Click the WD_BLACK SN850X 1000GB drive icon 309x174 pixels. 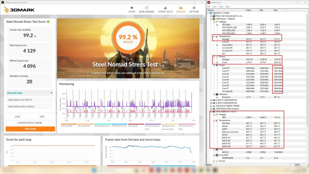[214, 106]
